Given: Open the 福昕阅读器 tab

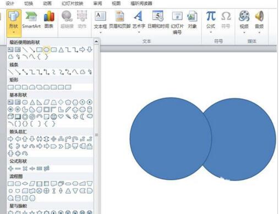Looking at the screenshot, I should [x=141, y=3].
